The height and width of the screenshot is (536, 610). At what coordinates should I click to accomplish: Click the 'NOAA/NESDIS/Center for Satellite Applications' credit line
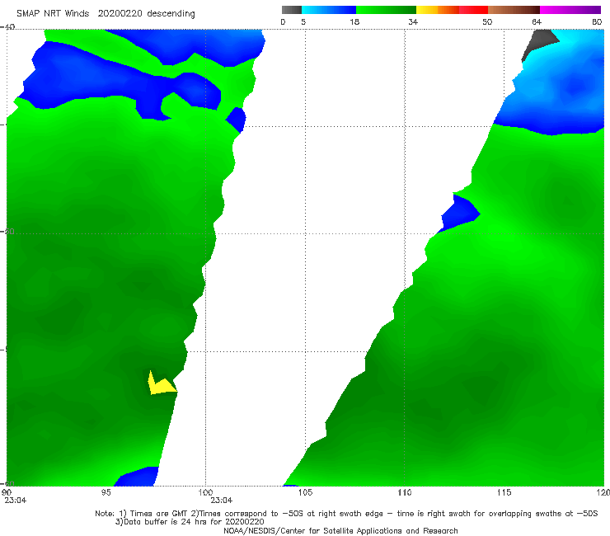point(340,531)
